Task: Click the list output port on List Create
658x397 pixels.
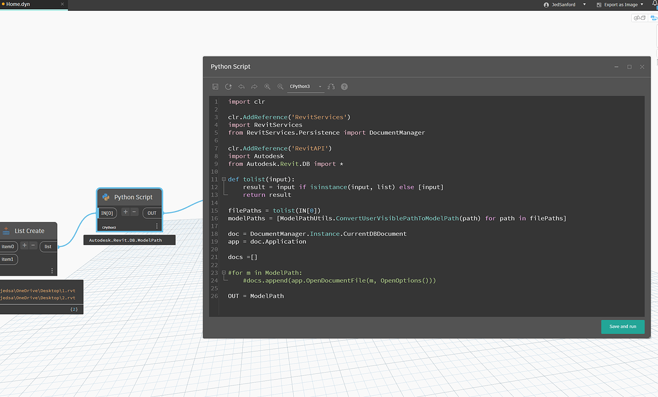Action: (x=48, y=246)
